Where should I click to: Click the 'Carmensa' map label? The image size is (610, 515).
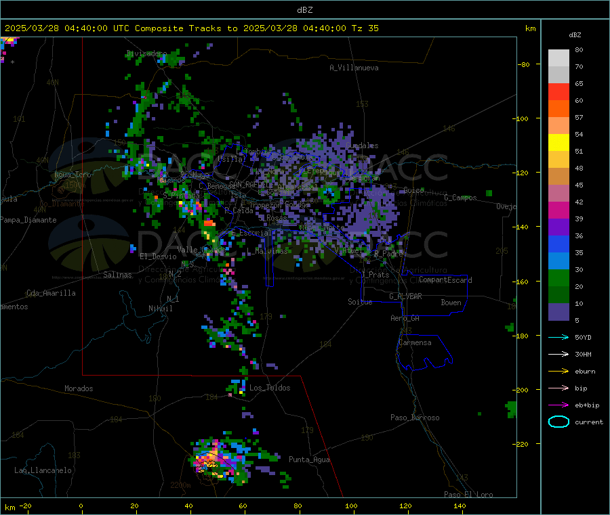415,342
